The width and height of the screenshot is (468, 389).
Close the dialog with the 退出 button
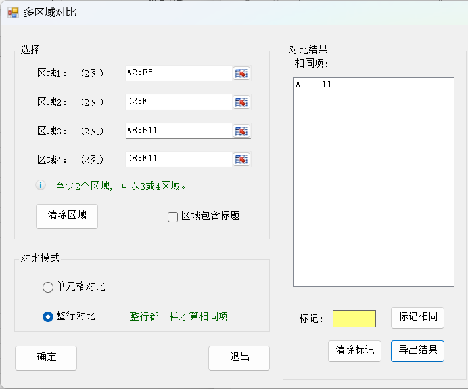coord(239,358)
